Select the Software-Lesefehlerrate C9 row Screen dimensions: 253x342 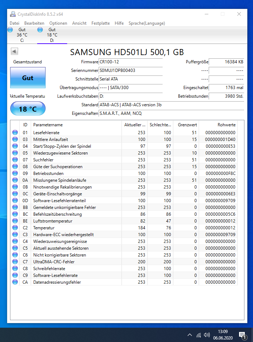(124, 275)
